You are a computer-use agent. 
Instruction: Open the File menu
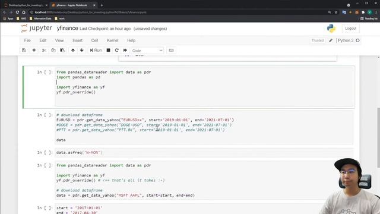point(27,40)
